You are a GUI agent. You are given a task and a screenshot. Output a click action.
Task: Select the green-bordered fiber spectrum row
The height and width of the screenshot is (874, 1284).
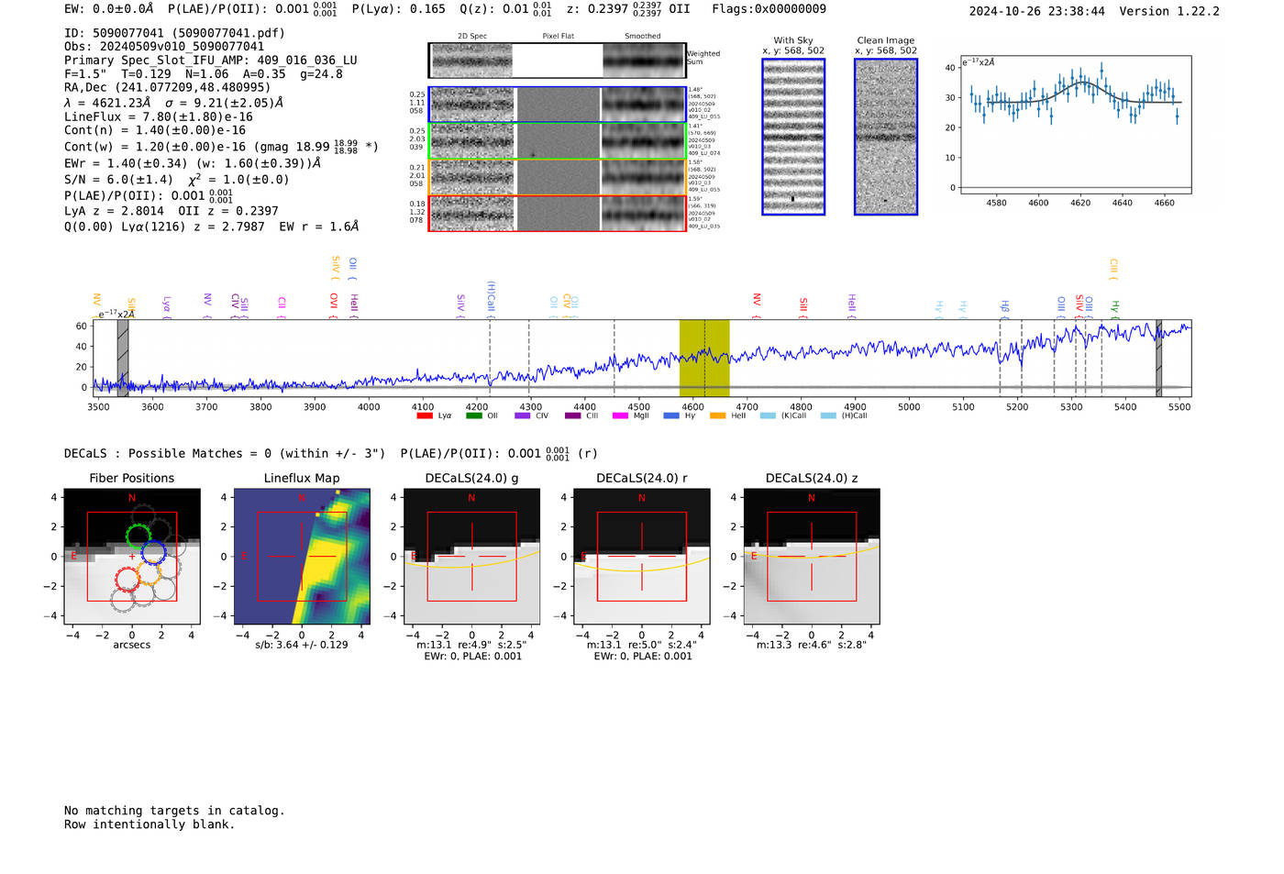(x=557, y=141)
